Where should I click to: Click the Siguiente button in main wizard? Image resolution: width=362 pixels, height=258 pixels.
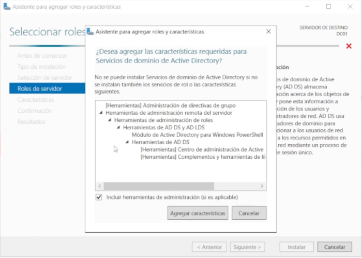click(247, 247)
